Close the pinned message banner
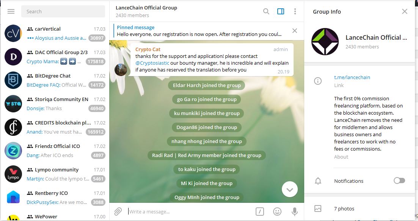 click(x=295, y=31)
